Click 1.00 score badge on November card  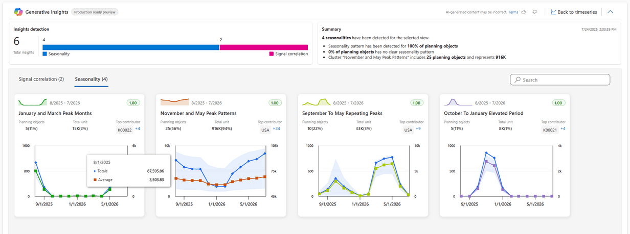[x=275, y=102]
